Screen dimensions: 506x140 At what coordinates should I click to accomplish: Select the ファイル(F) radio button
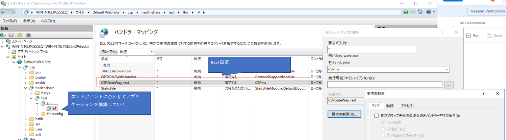(383, 122)
